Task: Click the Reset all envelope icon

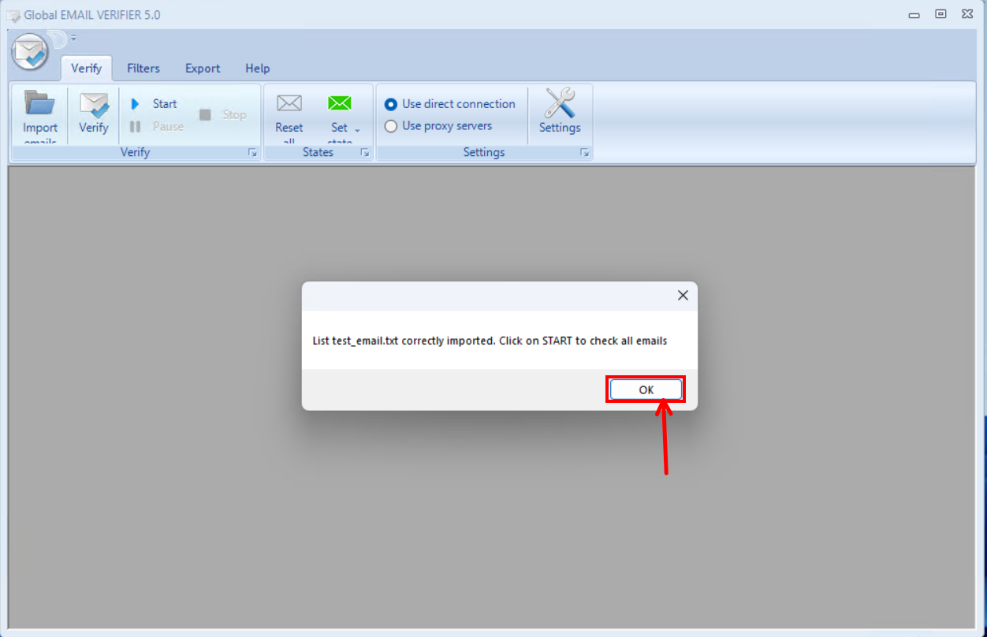Action: coord(289,103)
